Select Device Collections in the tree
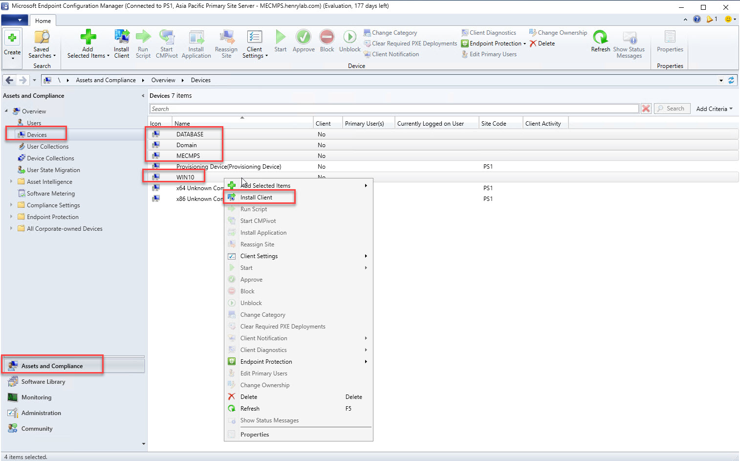 tap(50, 158)
